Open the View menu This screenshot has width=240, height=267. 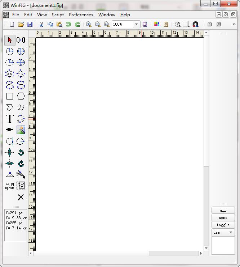coord(42,15)
